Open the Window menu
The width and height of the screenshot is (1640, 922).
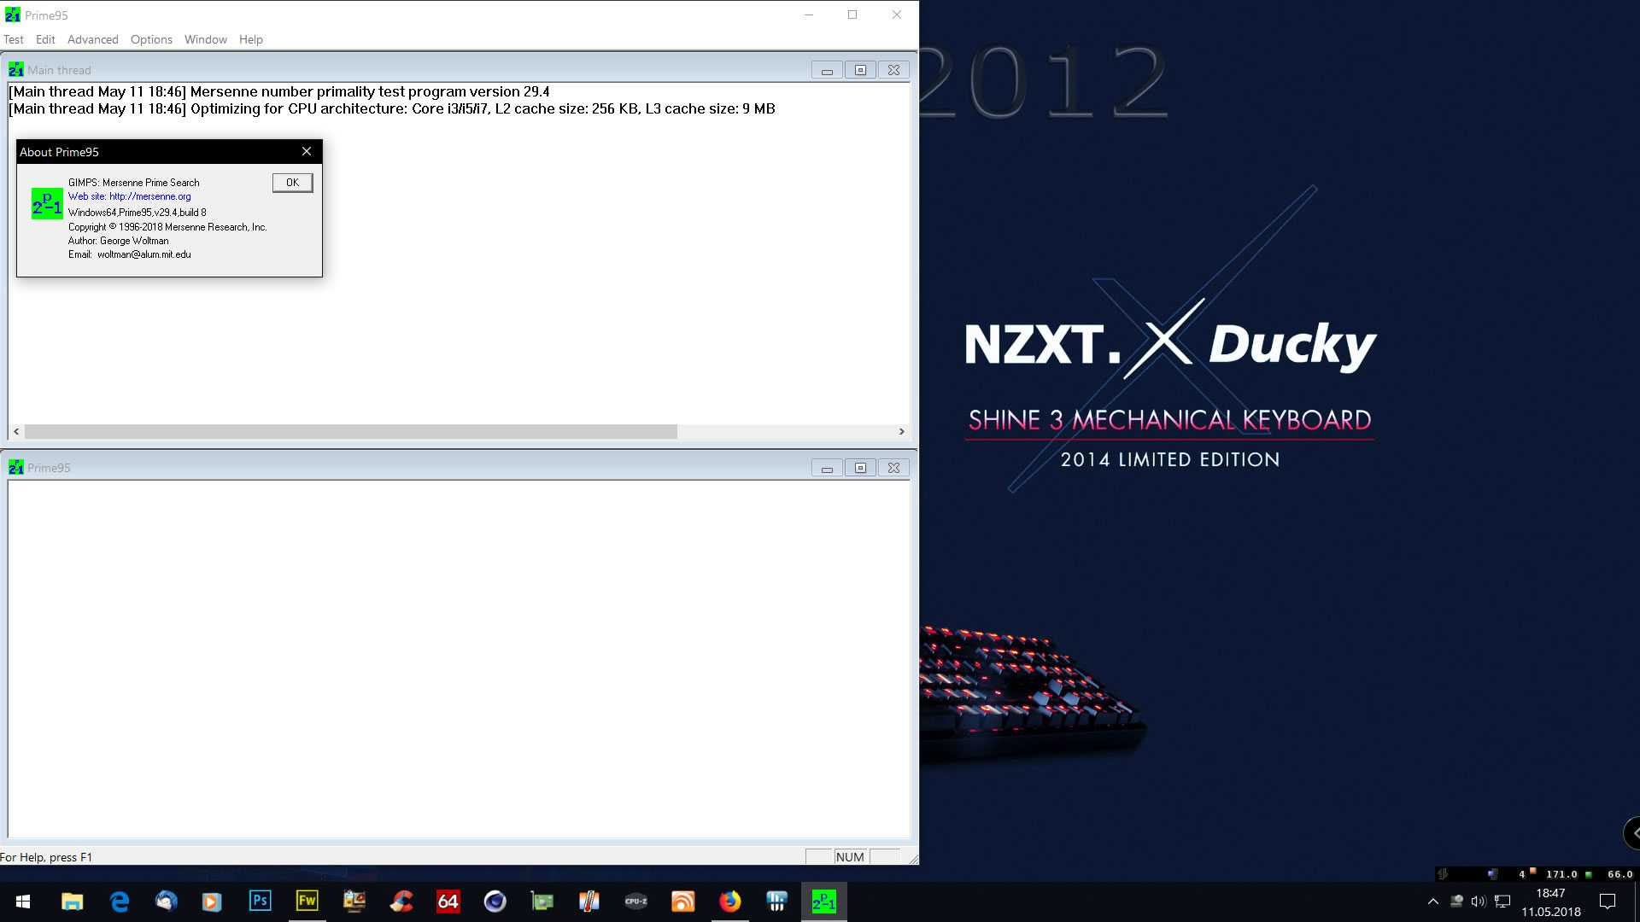pos(205,39)
